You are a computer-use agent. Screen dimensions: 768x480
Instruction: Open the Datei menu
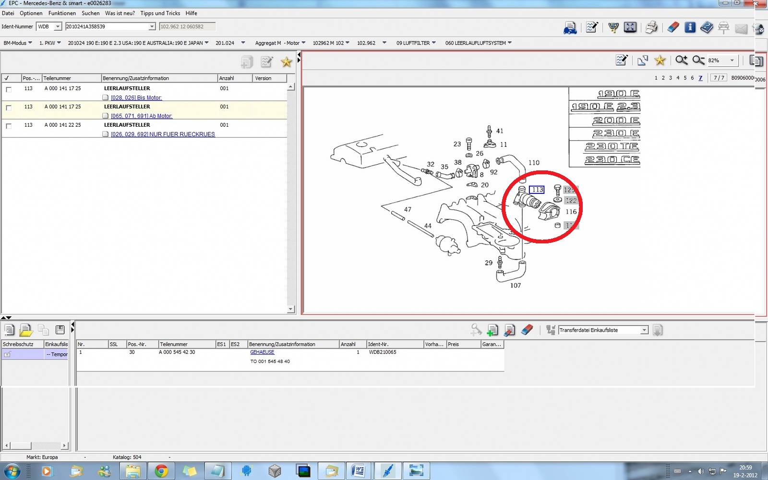[8, 13]
